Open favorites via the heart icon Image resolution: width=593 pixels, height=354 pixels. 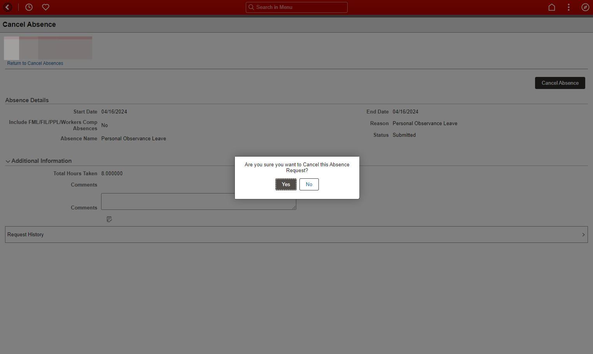tap(45, 7)
